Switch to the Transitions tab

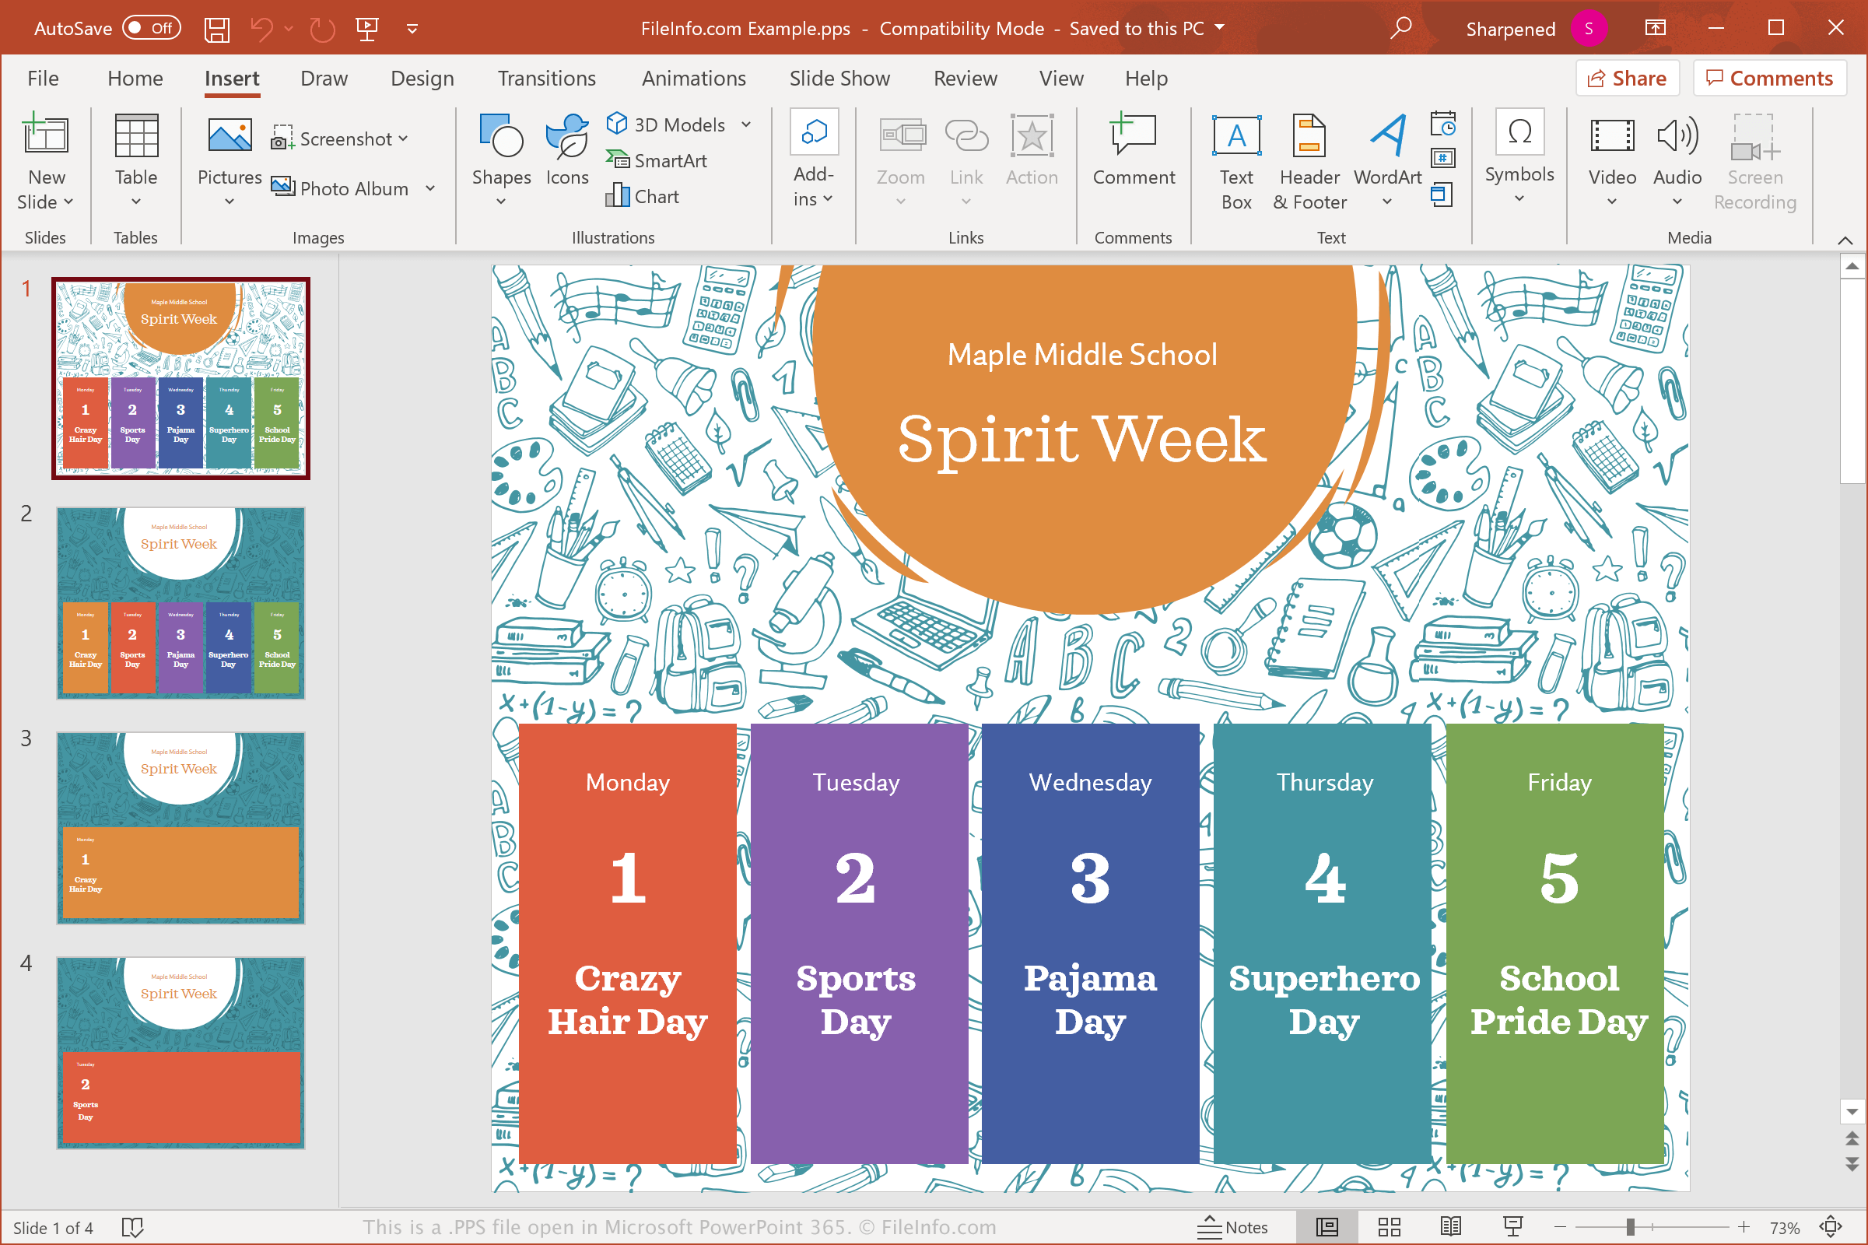point(546,79)
